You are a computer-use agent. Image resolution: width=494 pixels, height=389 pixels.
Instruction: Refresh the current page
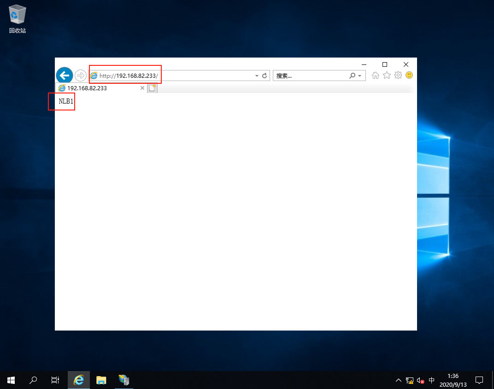pos(265,75)
